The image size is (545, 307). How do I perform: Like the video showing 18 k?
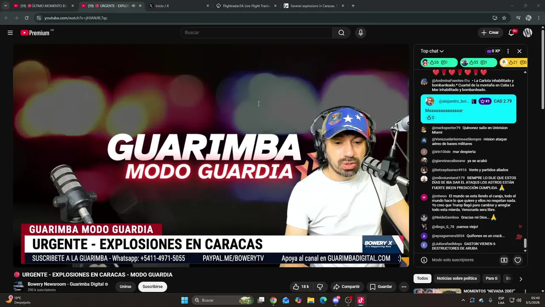click(301, 287)
